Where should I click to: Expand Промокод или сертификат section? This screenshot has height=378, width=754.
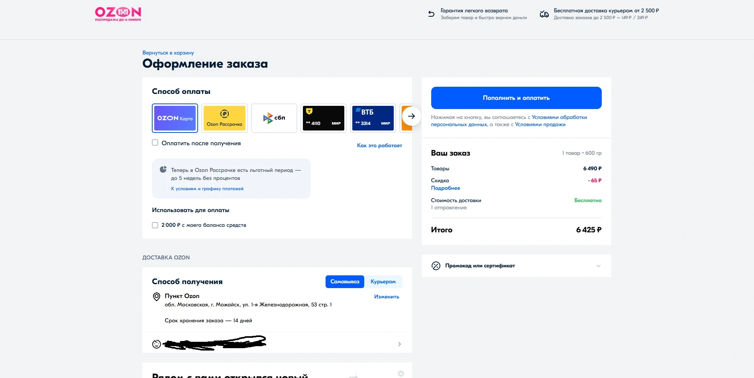click(x=516, y=266)
